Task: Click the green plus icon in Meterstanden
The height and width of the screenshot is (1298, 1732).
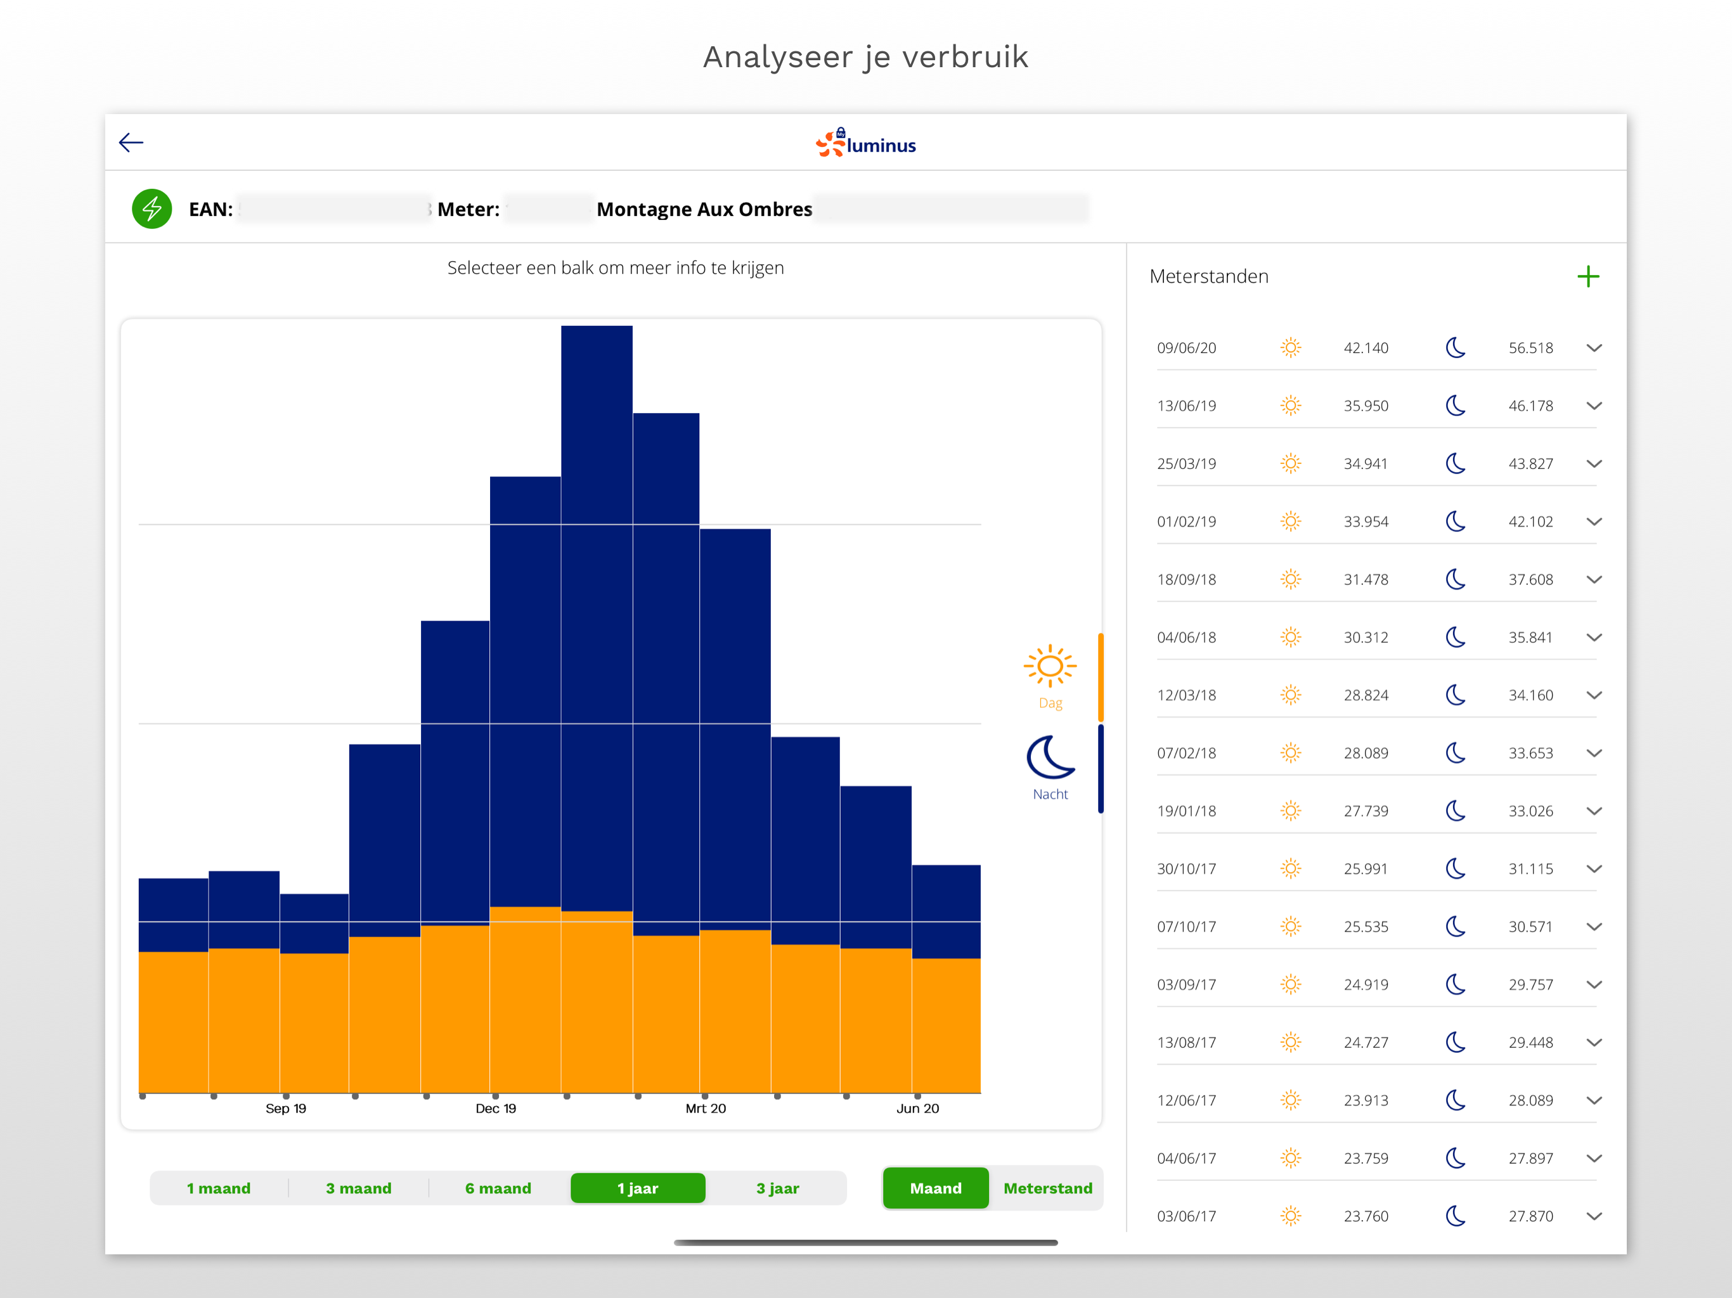Action: 1587,276
